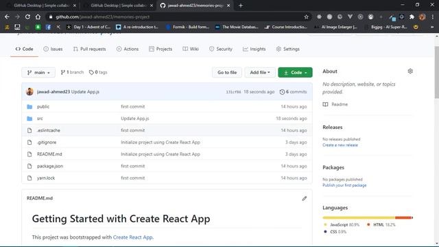
Task: Open HTML 18.2% language entry
Action: 381,224
